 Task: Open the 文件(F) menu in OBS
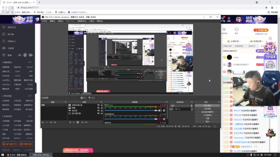[x=44, y=21]
